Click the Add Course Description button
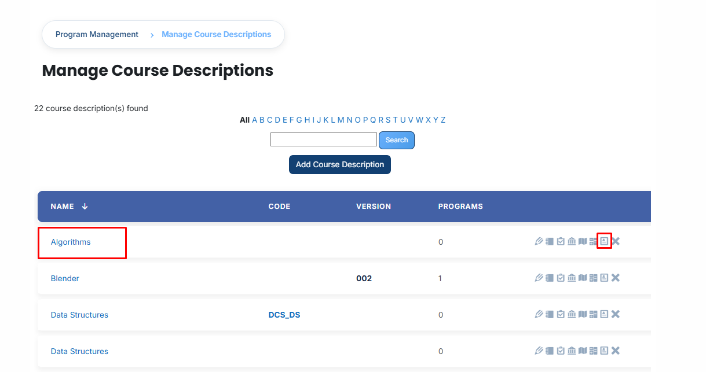The width and height of the screenshot is (706, 372). (340, 164)
